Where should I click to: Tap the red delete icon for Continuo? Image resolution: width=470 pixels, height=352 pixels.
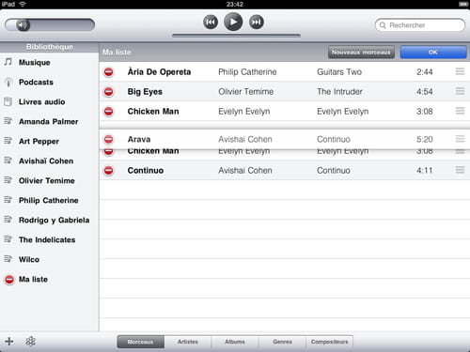click(x=108, y=171)
